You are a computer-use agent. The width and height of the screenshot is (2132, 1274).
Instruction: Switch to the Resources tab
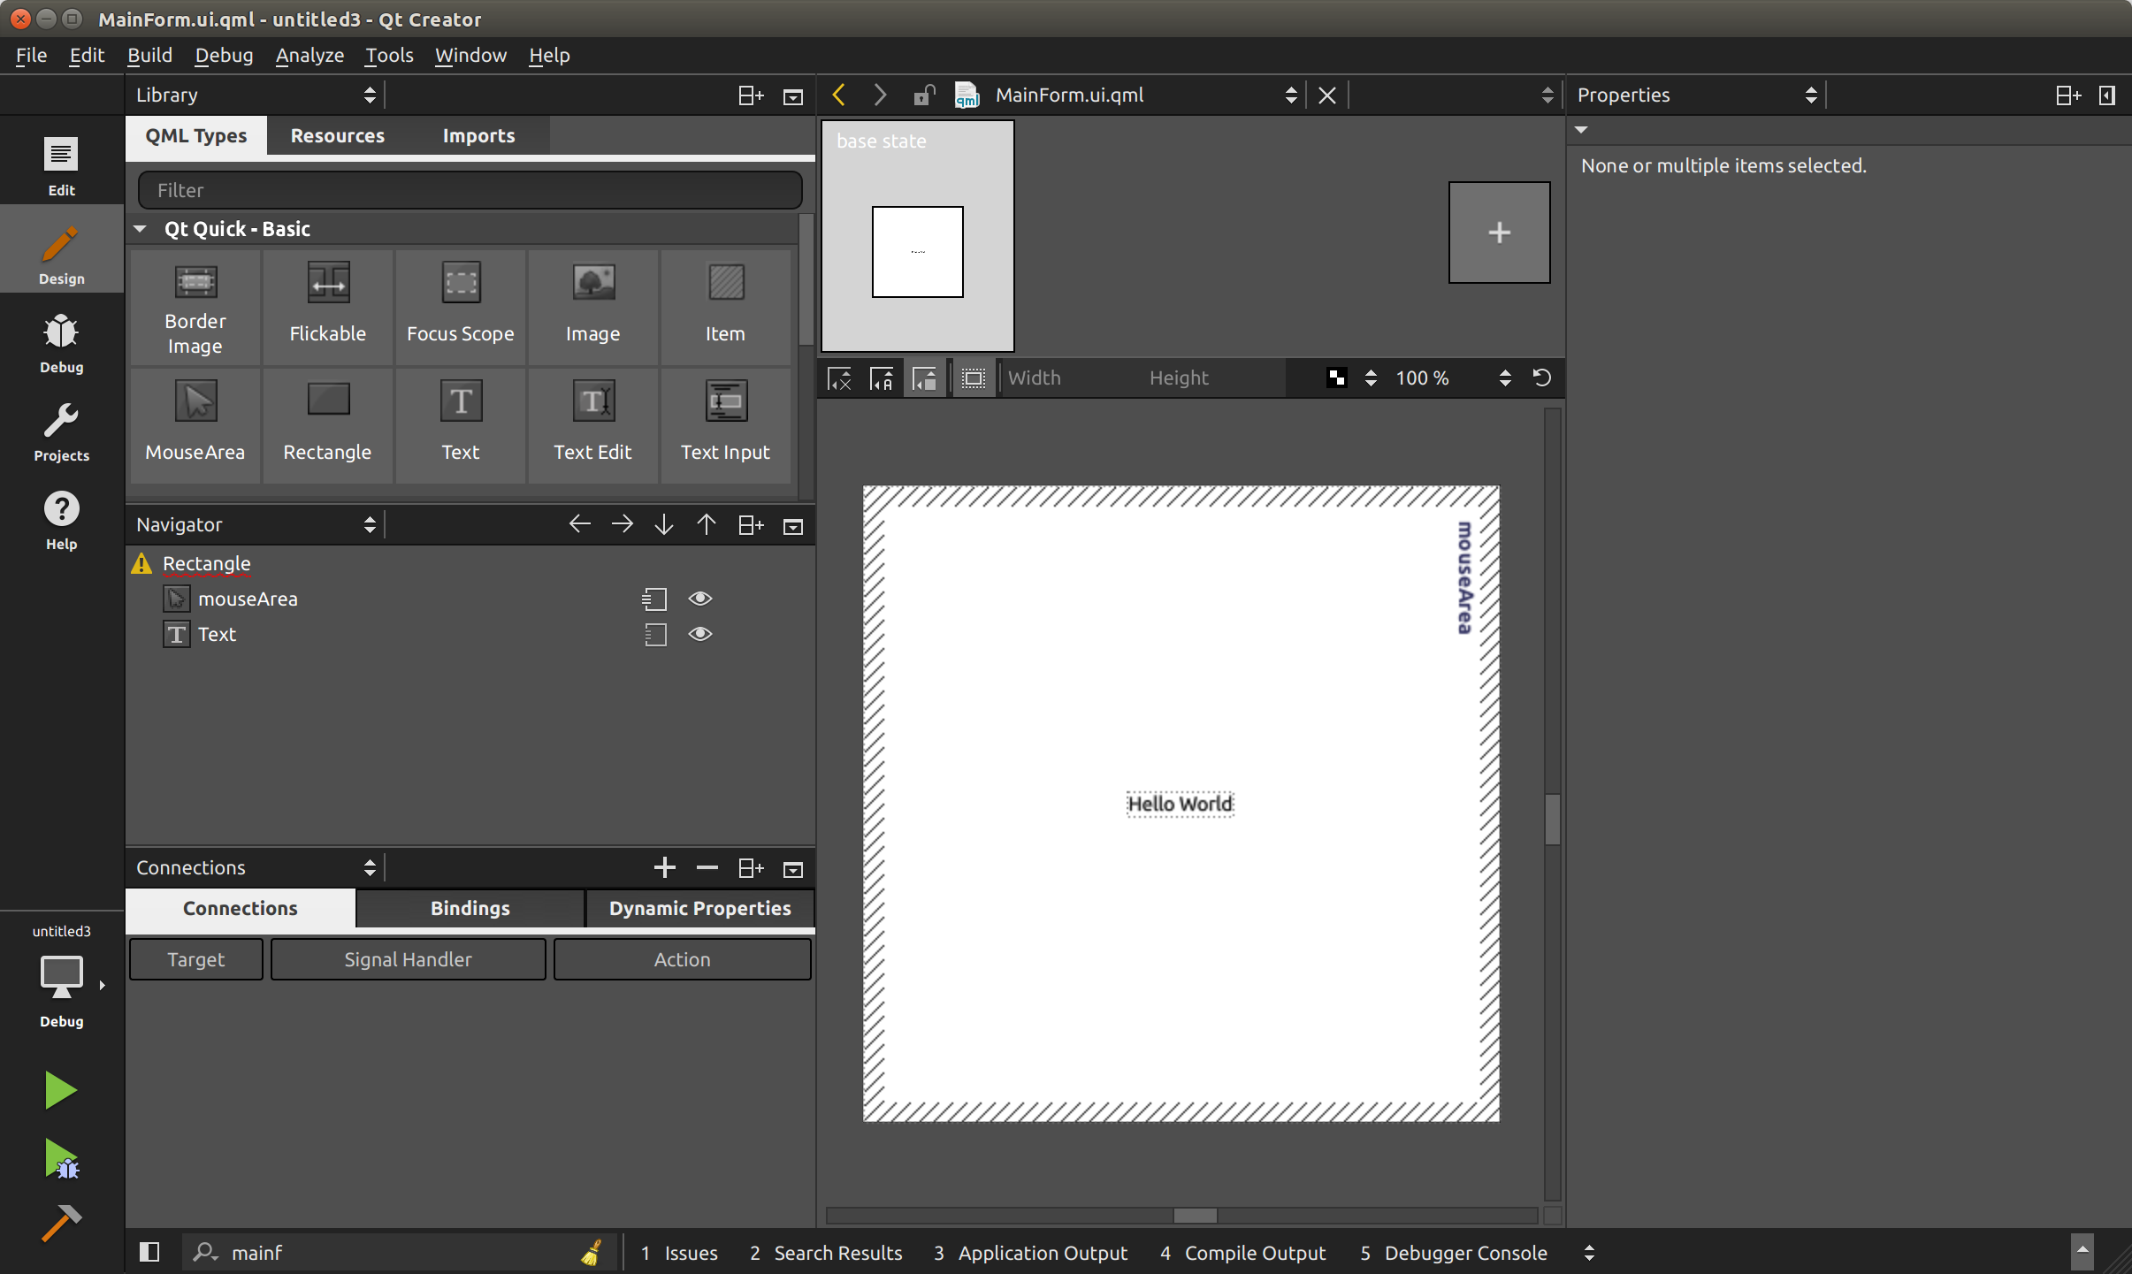point(337,135)
